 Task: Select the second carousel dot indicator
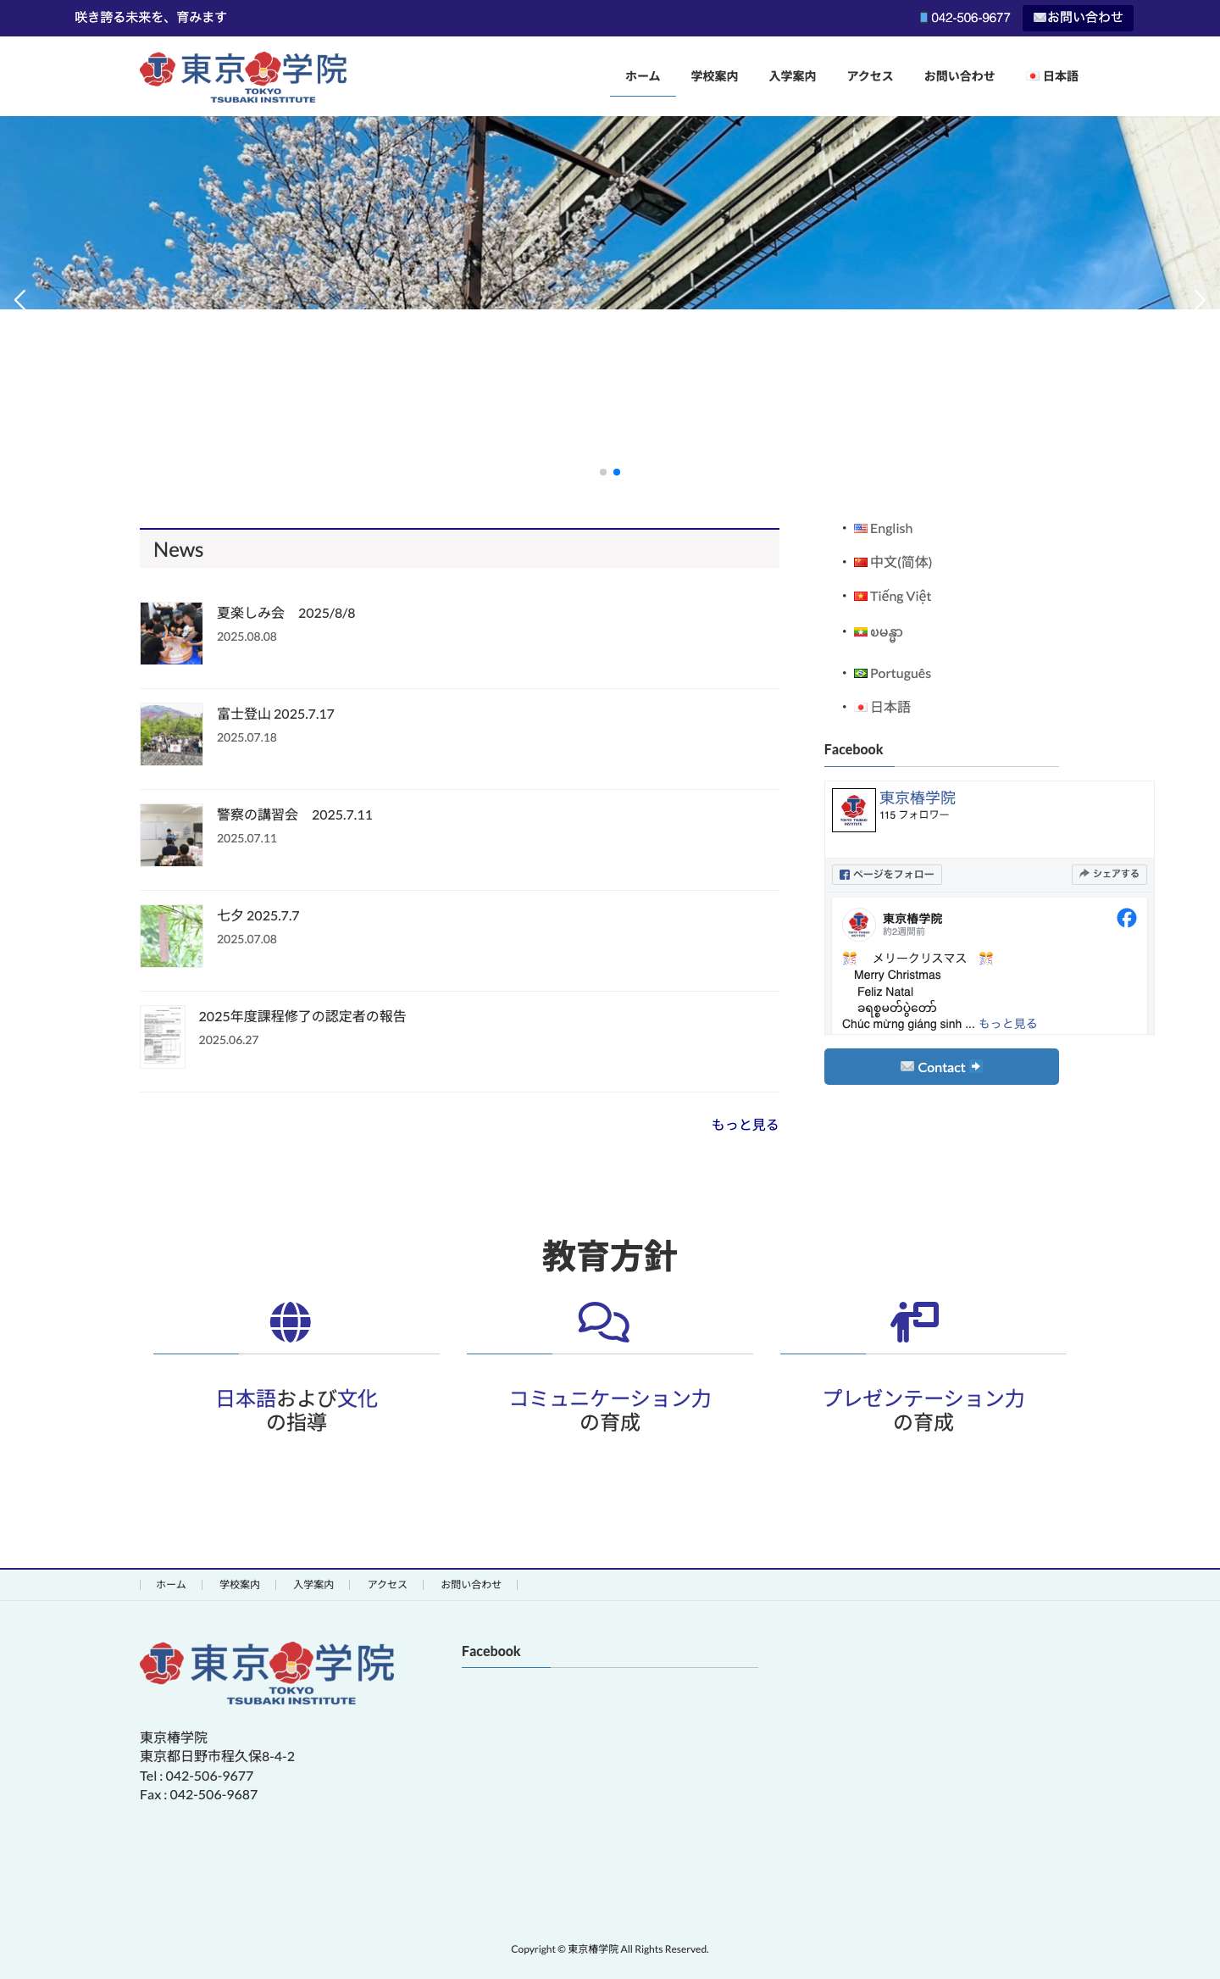[617, 472]
